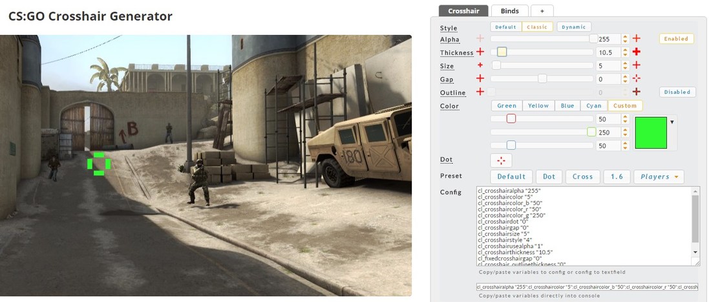Apply the Dot preset
This screenshot has height=302, width=711.
pos(549,177)
